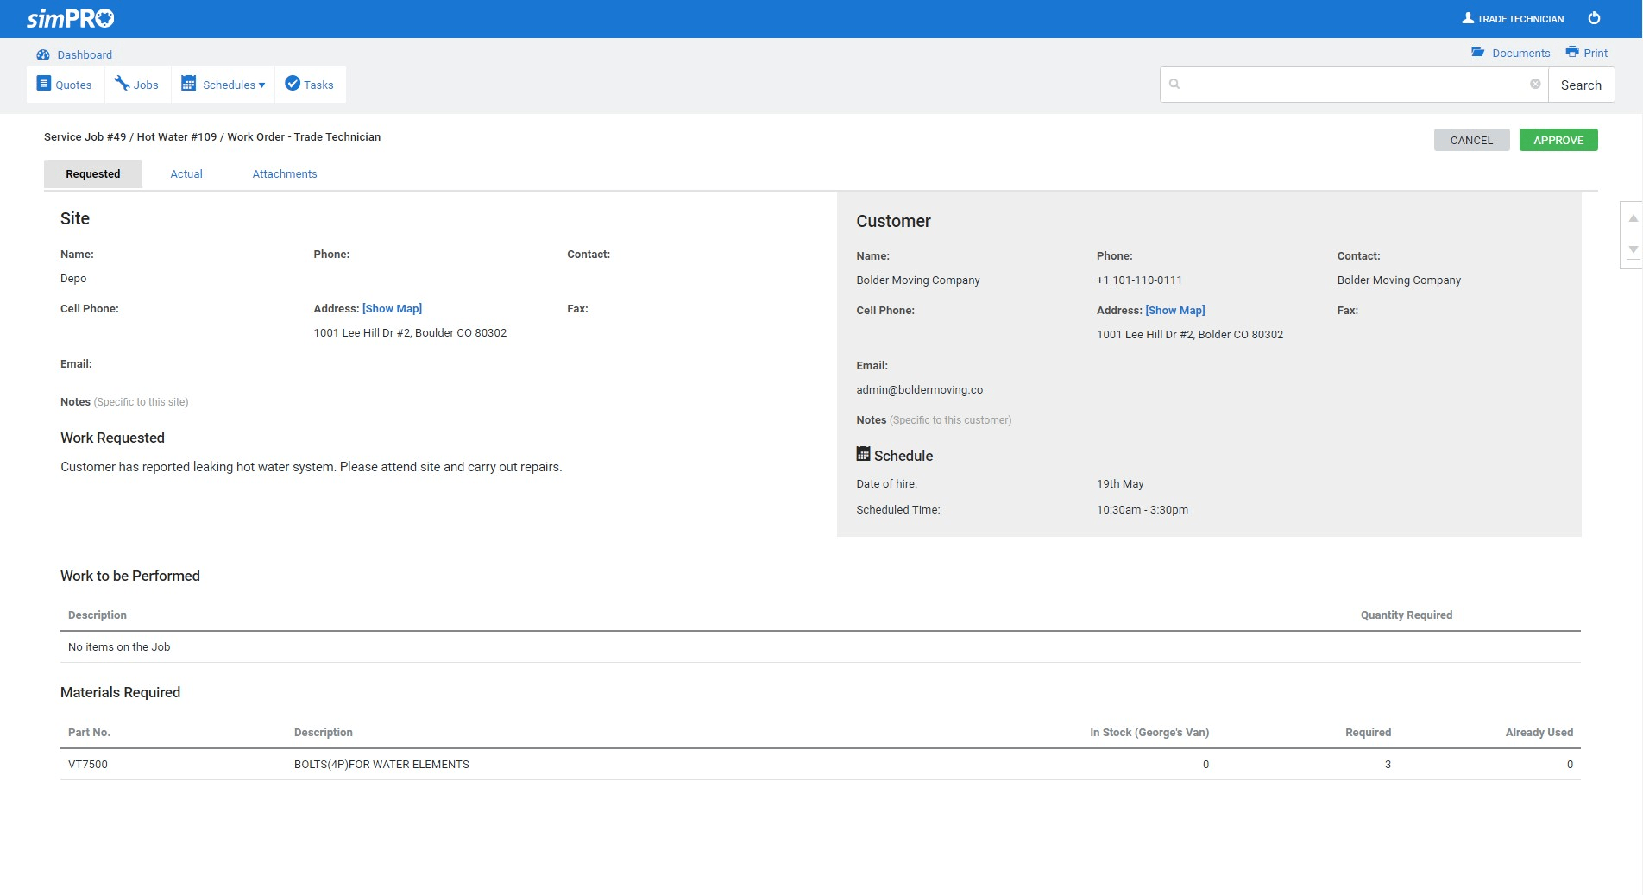Viewport: 1643px width, 895px height.
Task: Click the contact value 'Bolder Moving Company'
Action: (1399, 280)
